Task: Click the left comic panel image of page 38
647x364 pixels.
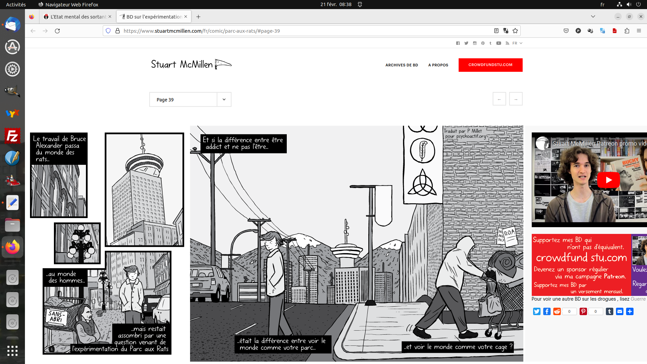Action: click(106, 243)
